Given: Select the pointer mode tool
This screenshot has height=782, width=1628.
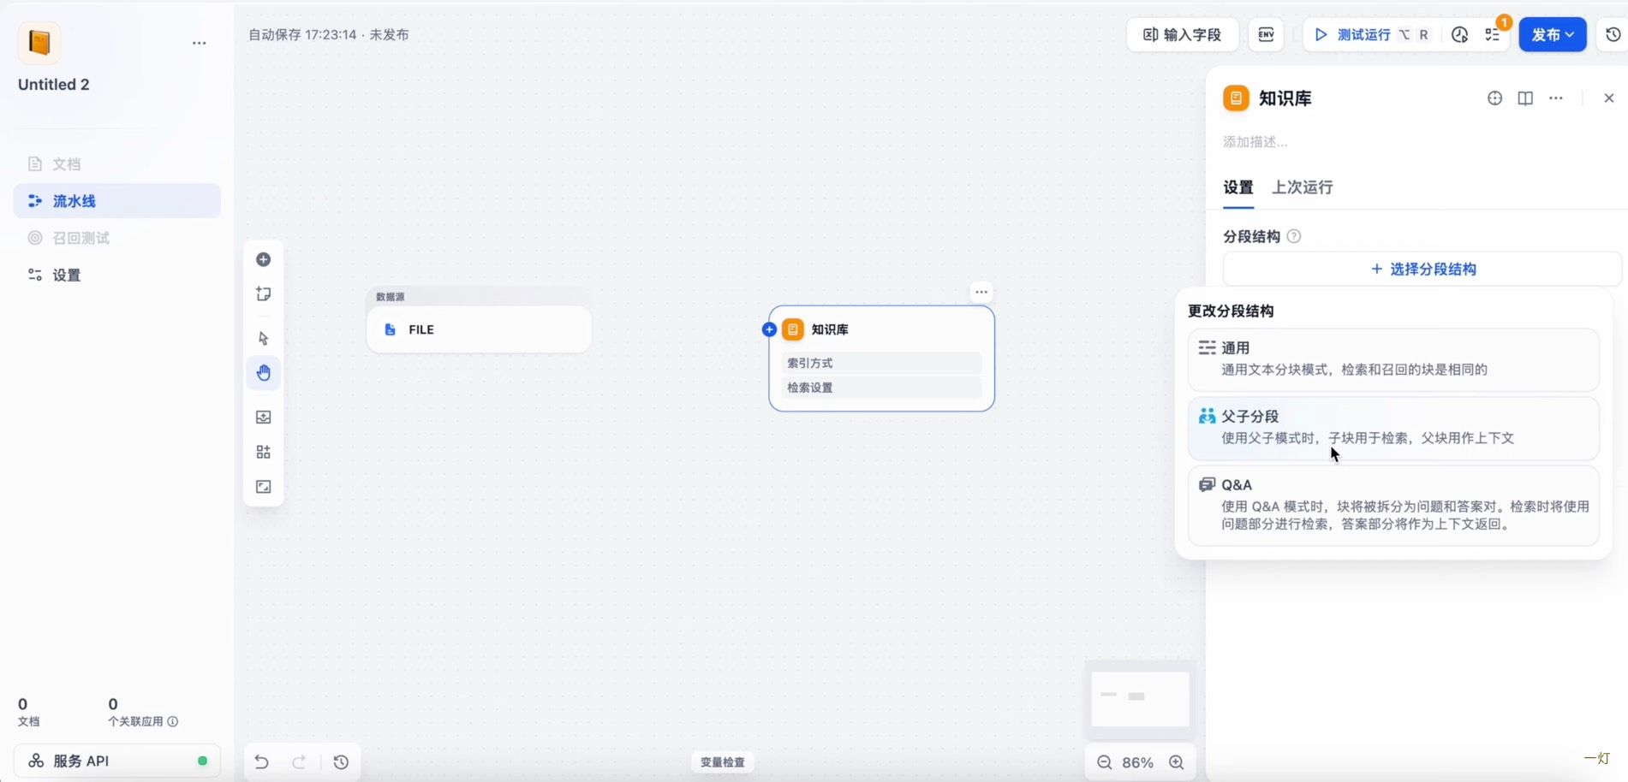Looking at the screenshot, I should pyautogui.click(x=264, y=339).
